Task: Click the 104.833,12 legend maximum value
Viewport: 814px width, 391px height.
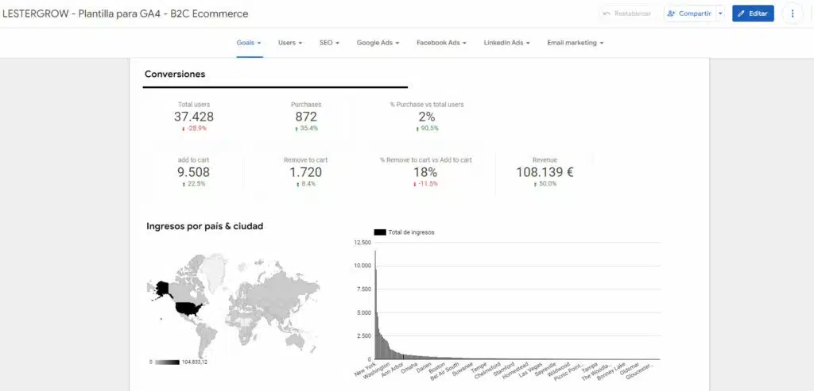Action: point(195,362)
